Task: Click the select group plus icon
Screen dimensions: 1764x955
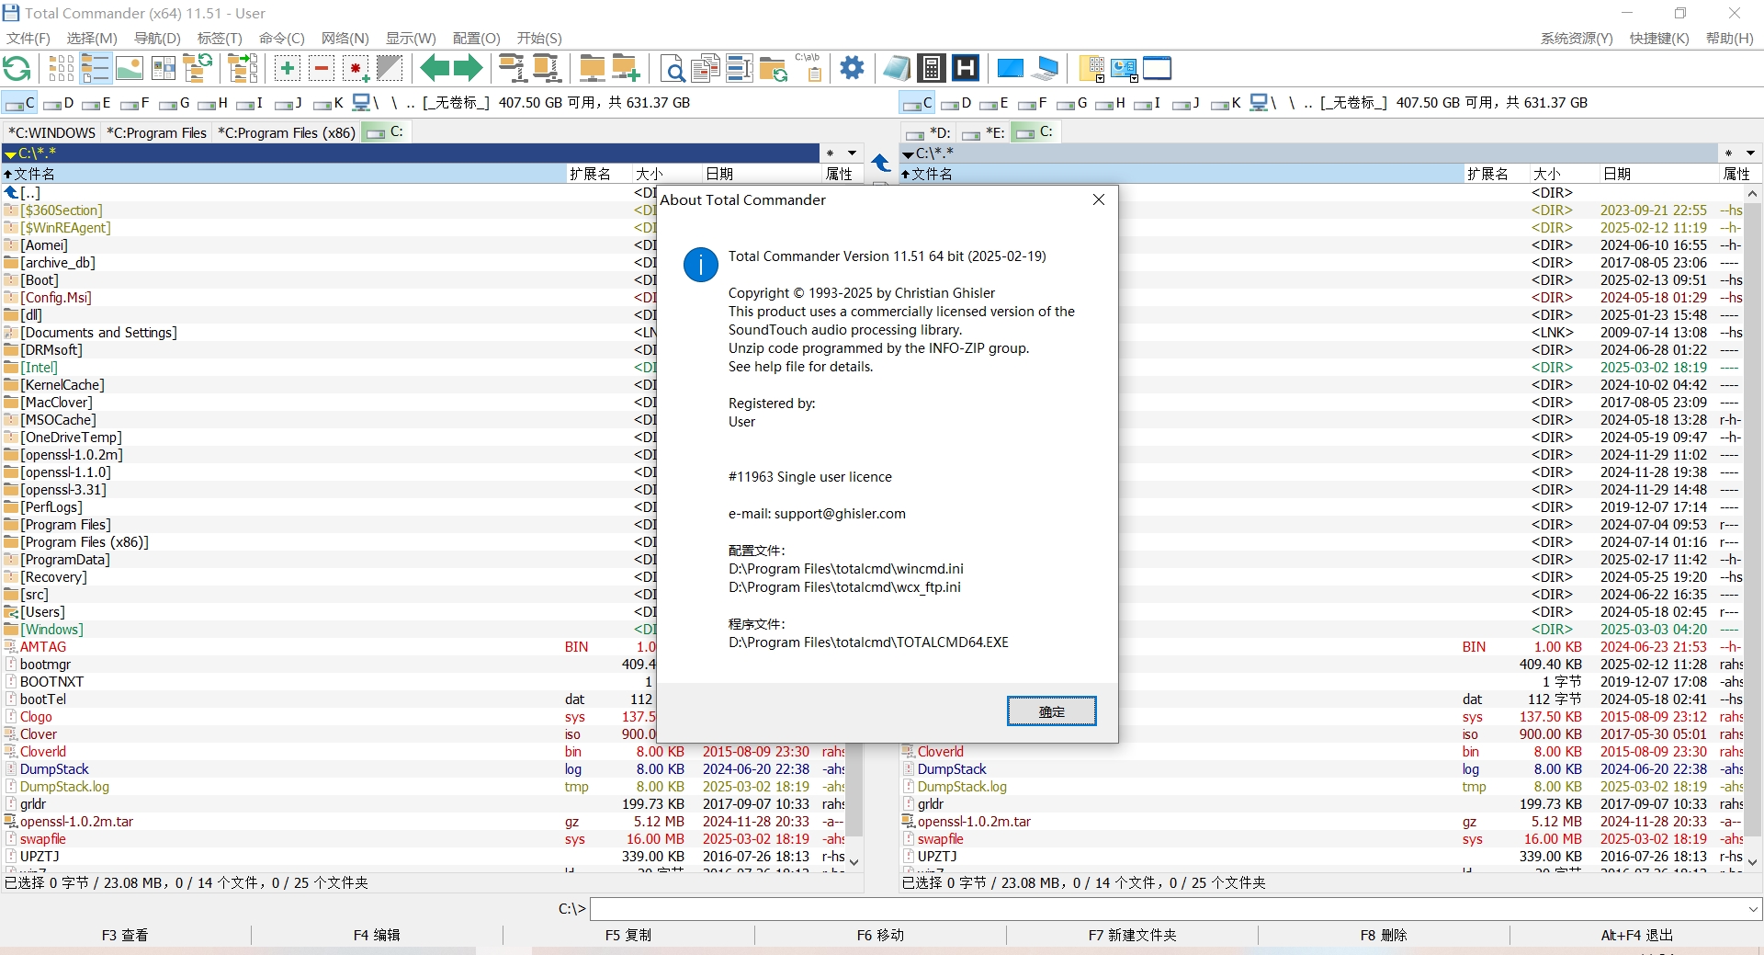Action: tap(288, 68)
